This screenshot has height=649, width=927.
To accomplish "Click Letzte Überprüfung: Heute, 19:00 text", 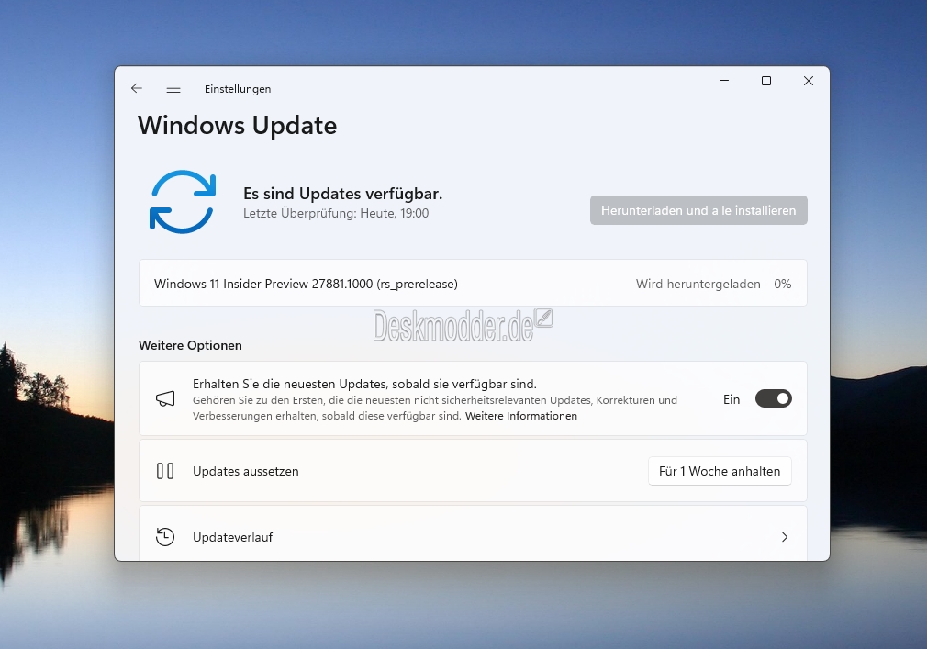I will click(336, 213).
